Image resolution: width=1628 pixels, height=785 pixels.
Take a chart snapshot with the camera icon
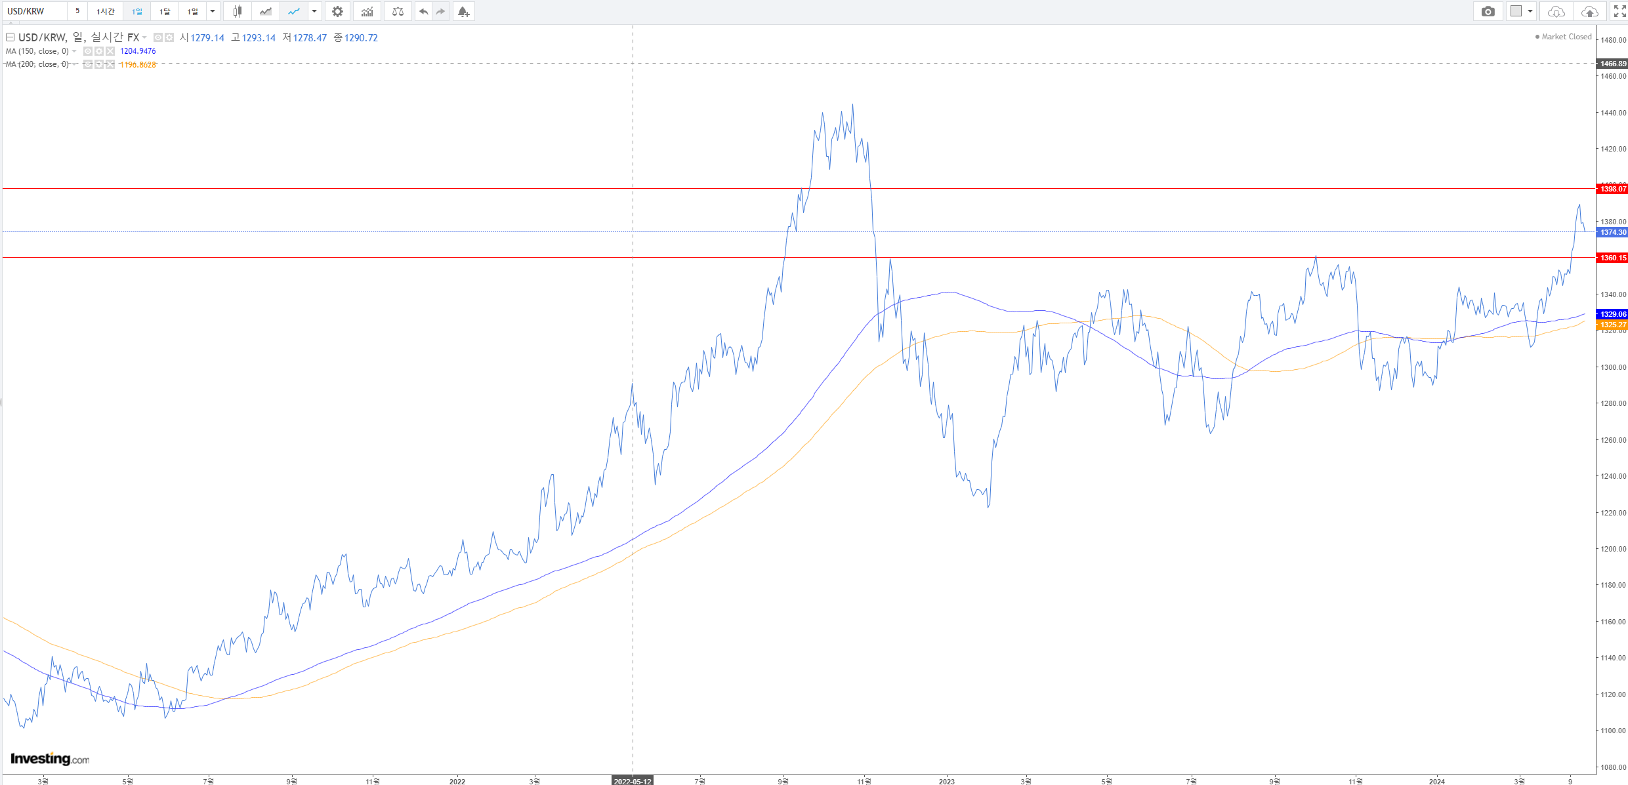click(x=1488, y=11)
